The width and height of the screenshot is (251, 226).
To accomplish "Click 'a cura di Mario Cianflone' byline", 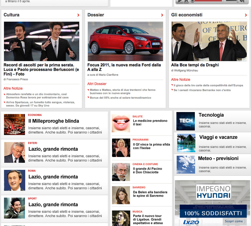I will (103, 75).
